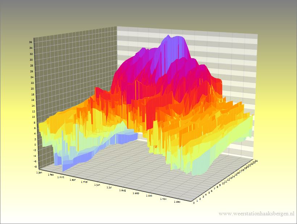Select the '1 feb' label on date axis

click(x=51, y=175)
